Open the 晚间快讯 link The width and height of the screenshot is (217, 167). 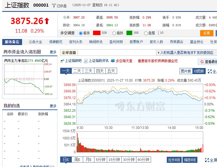pos(96,42)
